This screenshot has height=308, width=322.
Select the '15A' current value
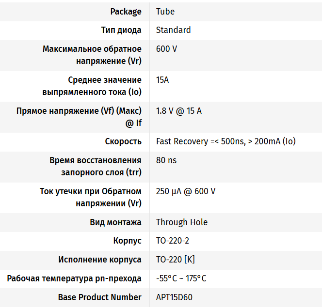point(162,80)
